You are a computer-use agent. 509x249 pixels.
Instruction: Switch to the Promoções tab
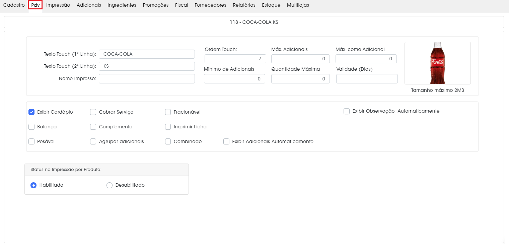point(156,5)
